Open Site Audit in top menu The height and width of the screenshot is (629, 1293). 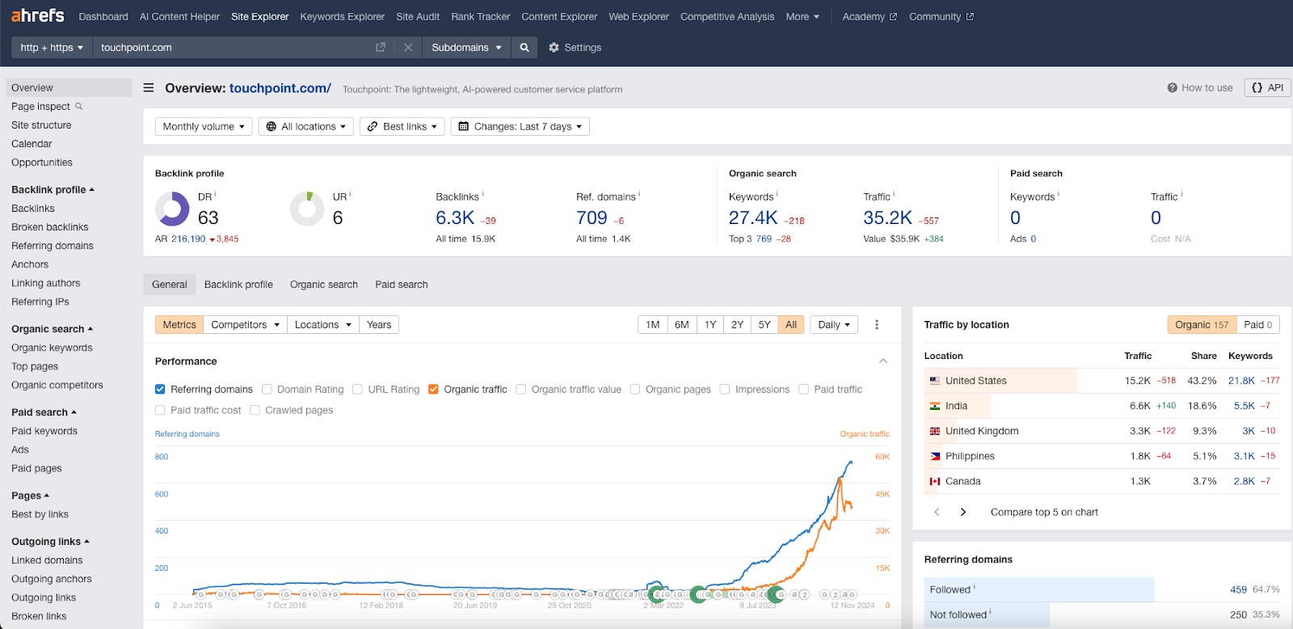coord(418,17)
